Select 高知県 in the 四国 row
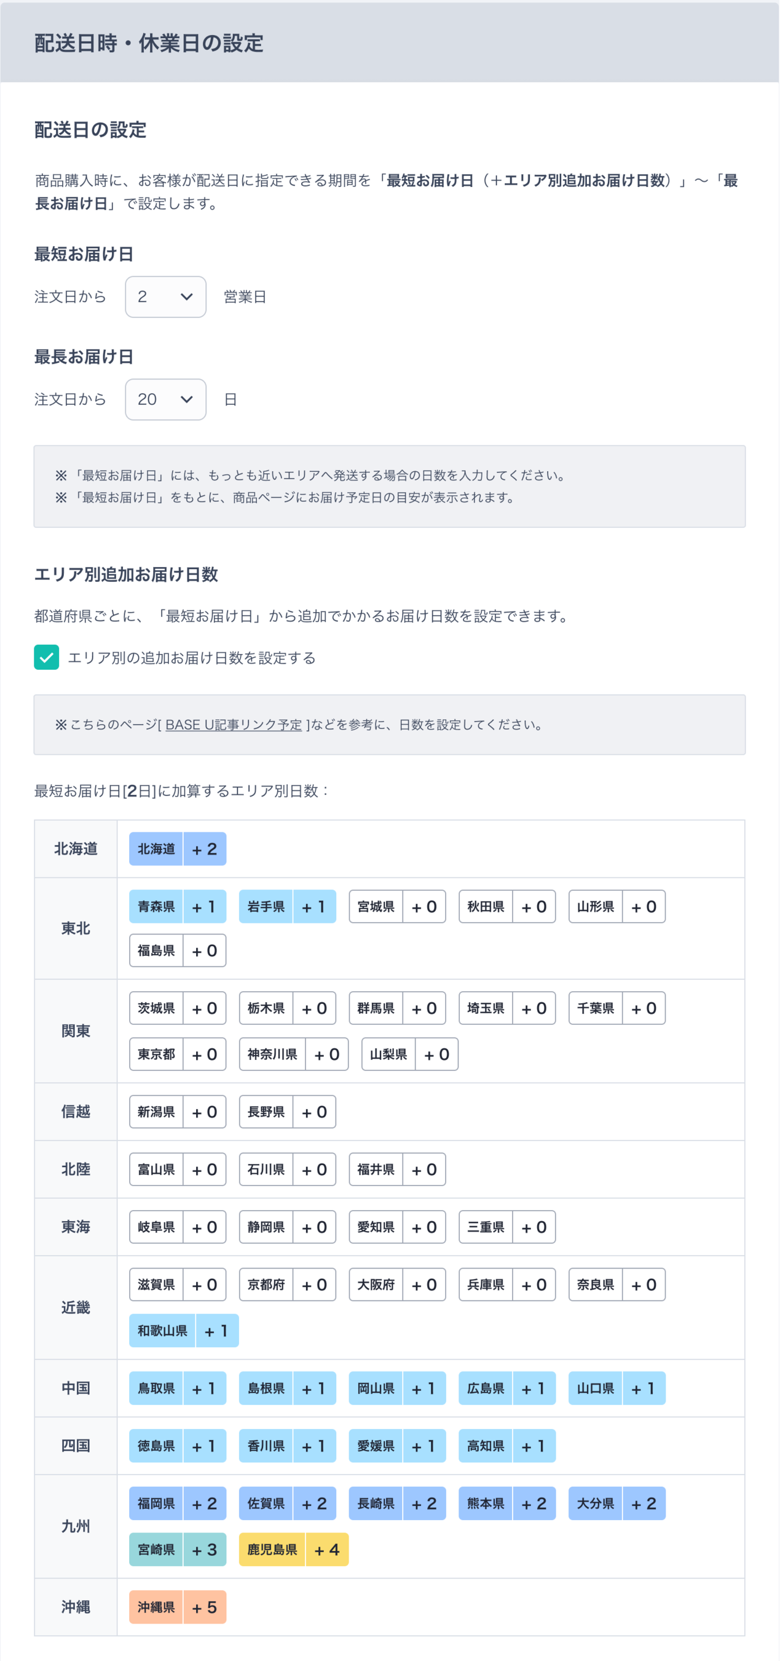Image resolution: width=780 pixels, height=1661 pixels. click(x=506, y=1446)
